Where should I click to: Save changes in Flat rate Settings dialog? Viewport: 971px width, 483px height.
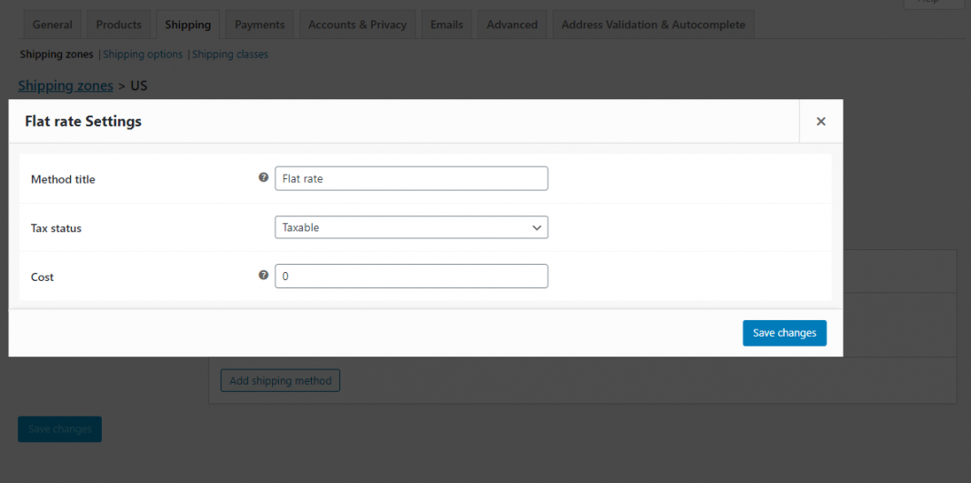pos(784,333)
